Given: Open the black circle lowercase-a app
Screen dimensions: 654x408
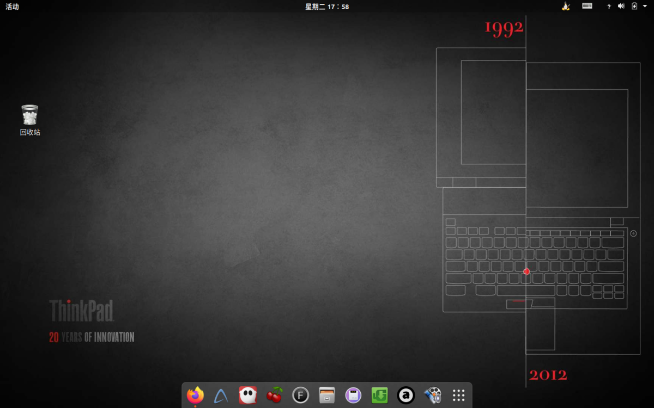Looking at the screenshot, I should point(406,395).
